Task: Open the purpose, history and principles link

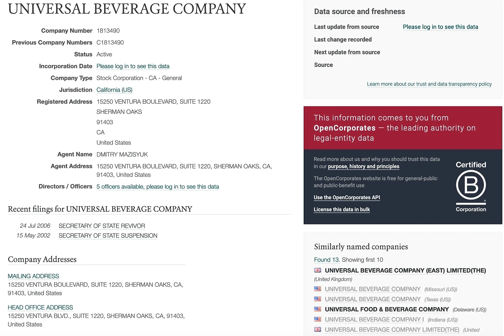Action: coord(363,167)
